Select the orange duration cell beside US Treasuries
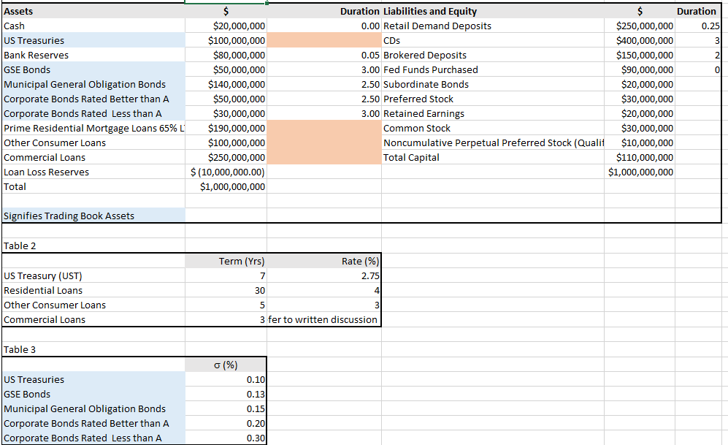 coord(323,40)
